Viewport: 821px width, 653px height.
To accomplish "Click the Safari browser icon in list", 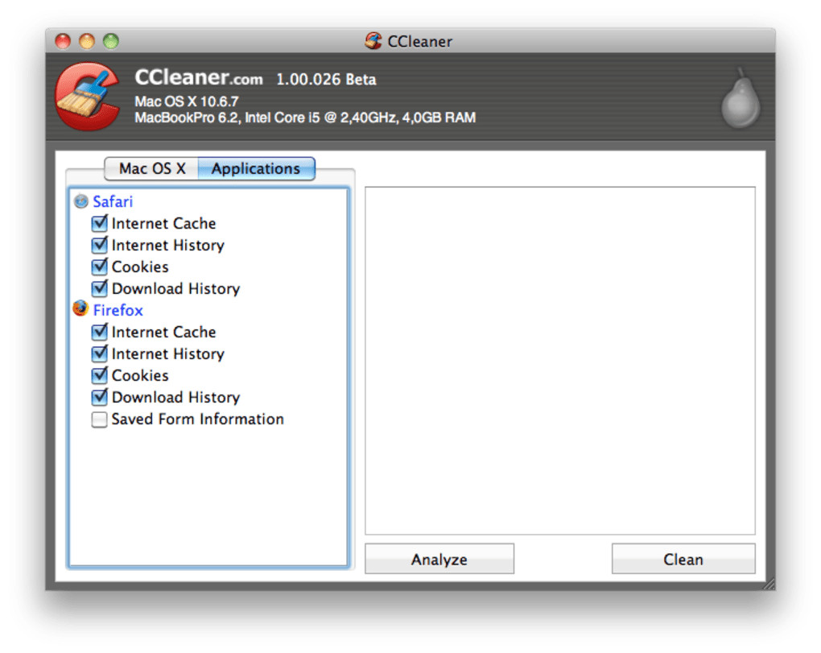I will [80, 201].
